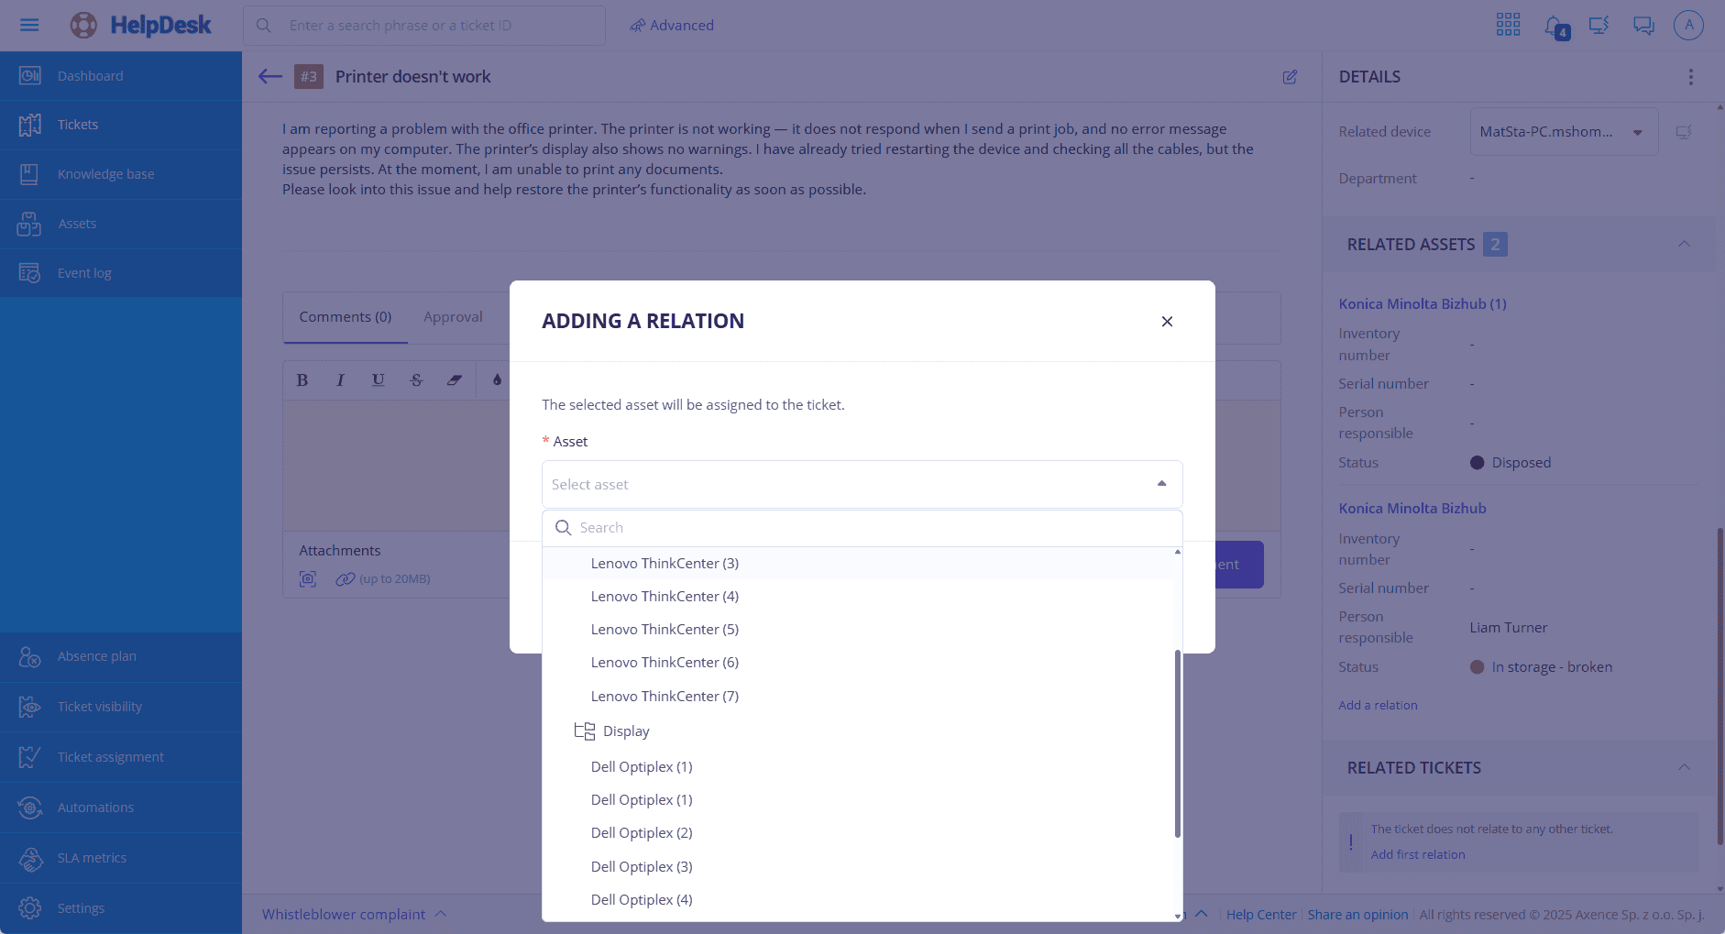
Task: Click the chat messages icon
Action: (1643, 26)
